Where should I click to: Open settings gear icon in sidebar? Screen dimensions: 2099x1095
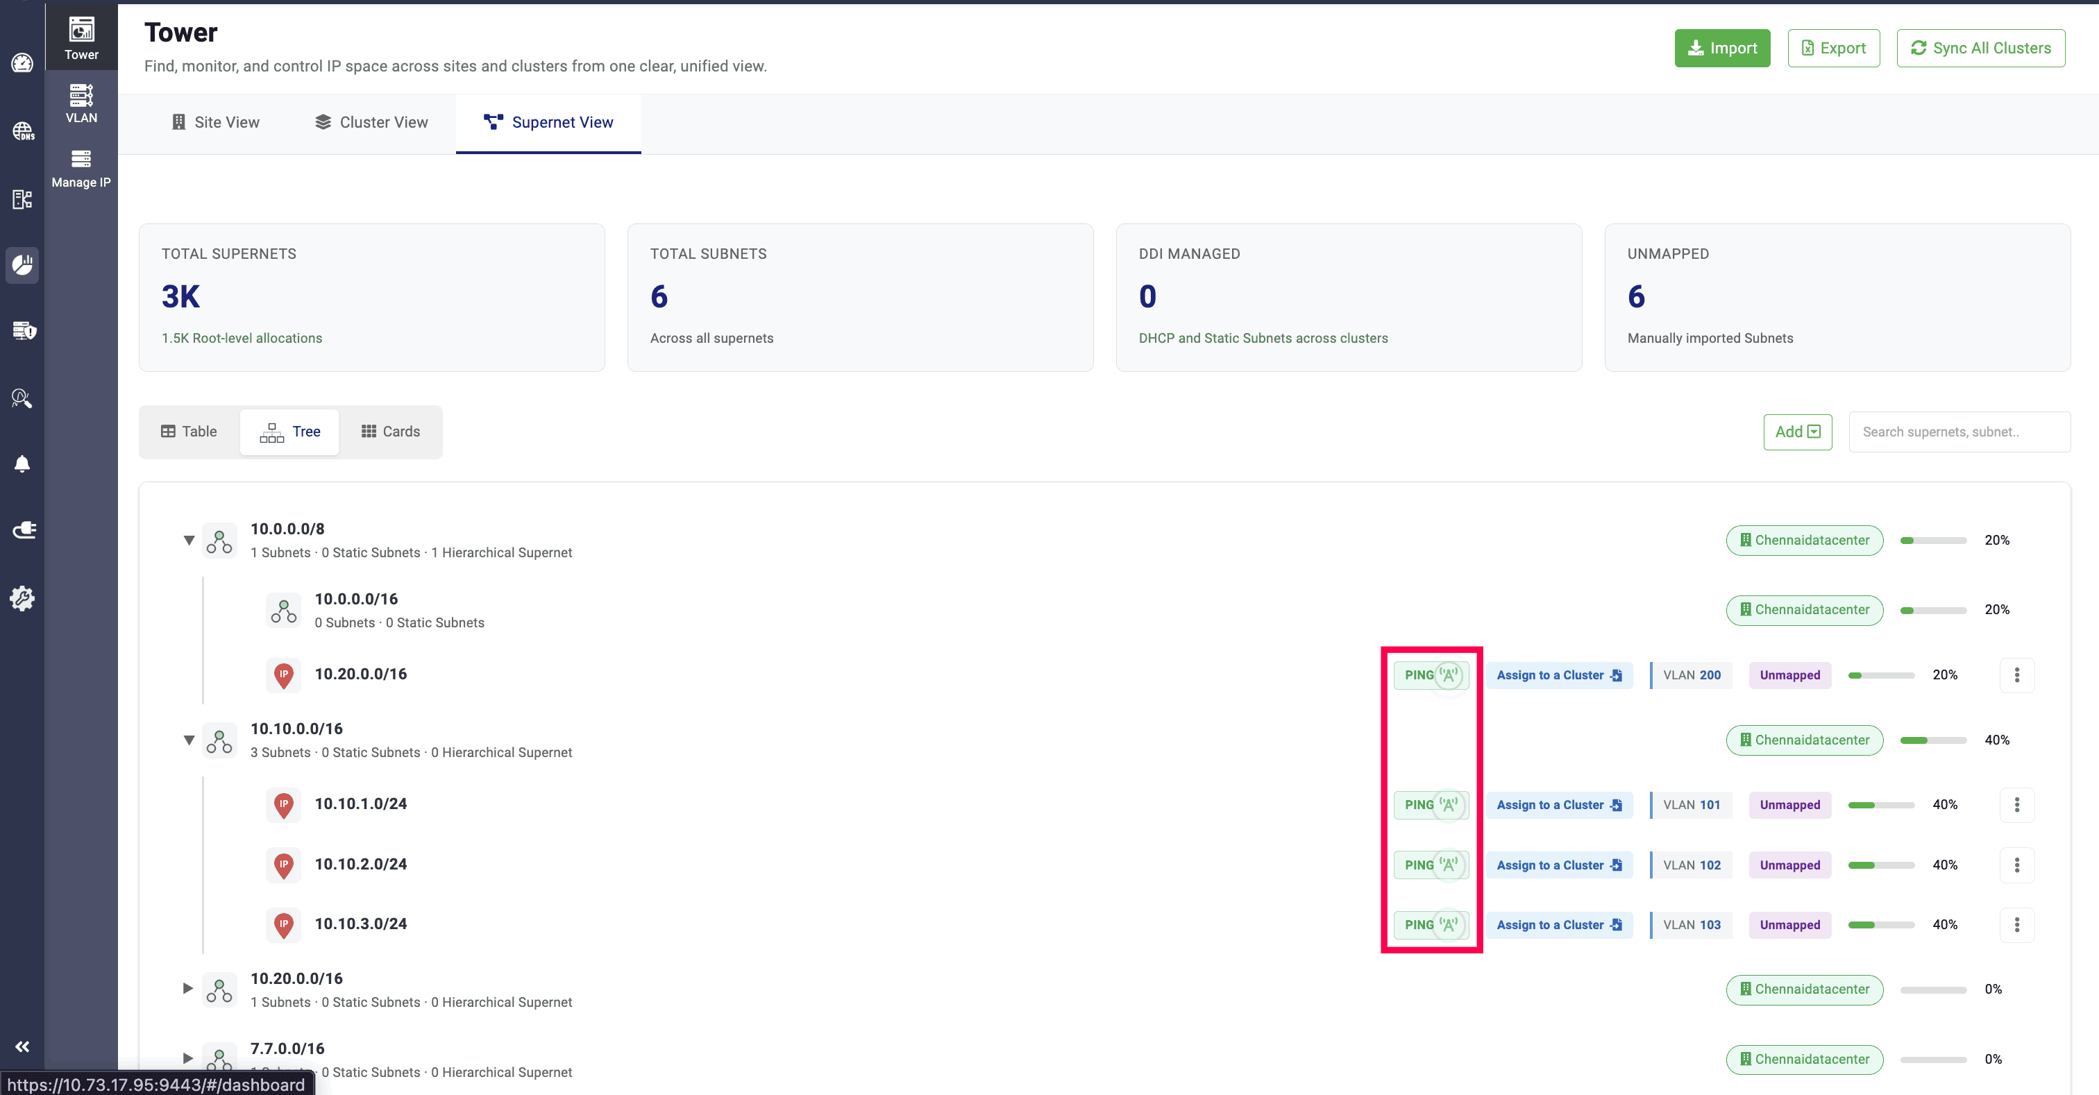tap(22, 598)
